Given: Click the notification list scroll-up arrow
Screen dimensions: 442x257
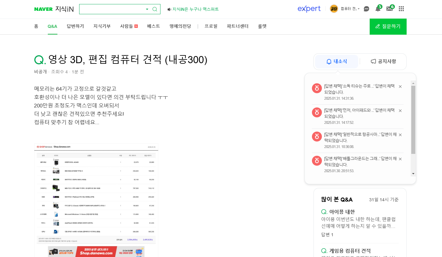Looking at the screenshot, I should (x=413, y=83).
